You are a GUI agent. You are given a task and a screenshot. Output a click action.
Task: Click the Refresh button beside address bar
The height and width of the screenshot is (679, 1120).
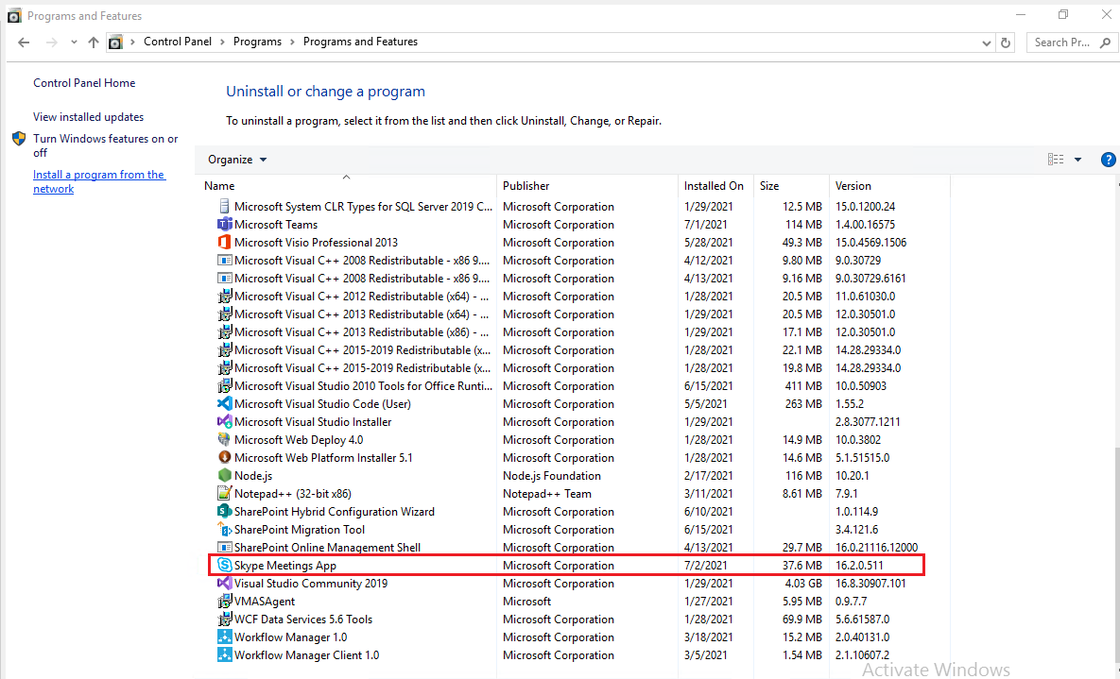1005,42
